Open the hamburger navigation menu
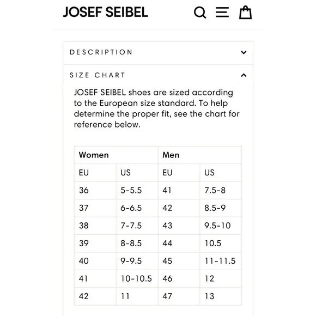The image size is (316, 316). point(222,12)
